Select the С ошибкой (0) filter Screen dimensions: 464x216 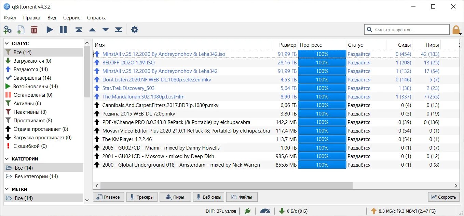pos(43,146)
